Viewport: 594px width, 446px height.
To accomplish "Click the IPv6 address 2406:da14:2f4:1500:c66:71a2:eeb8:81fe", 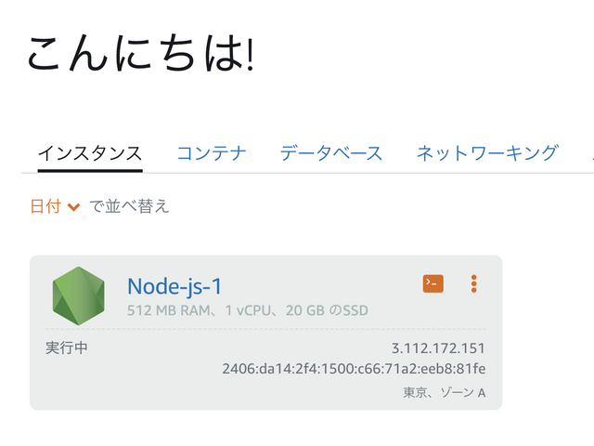I will pos(354,369).
